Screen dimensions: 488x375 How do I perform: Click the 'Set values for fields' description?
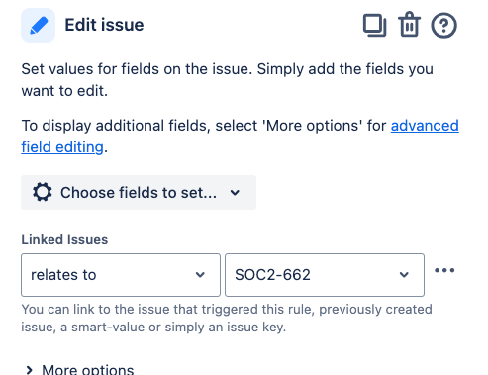tap(228, 80)
